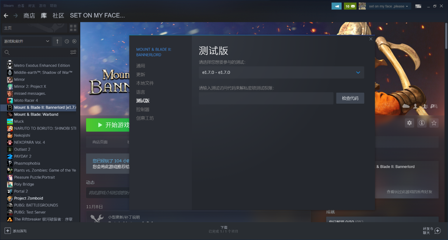Click the Big Picture mode icon

coord(418,6)
